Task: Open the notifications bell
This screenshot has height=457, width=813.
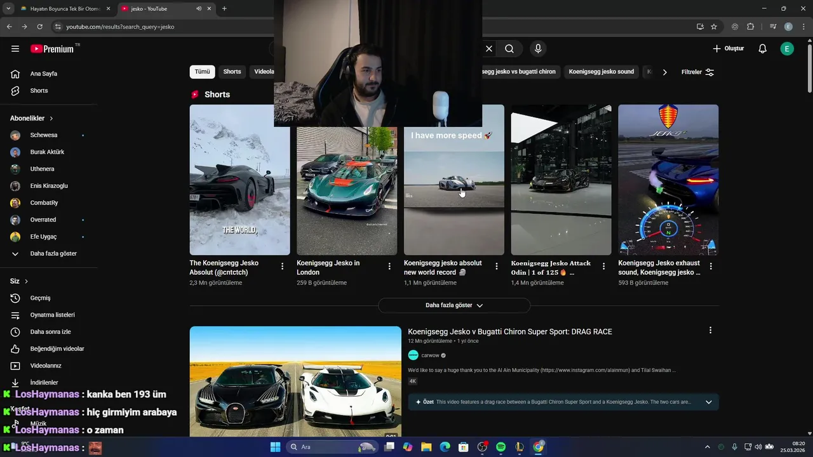Action: pos(763,49)
